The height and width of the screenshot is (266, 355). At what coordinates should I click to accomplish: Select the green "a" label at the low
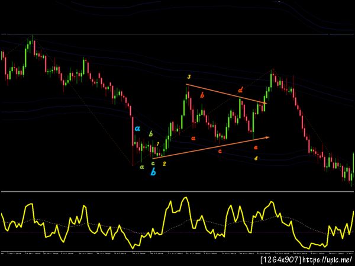click(142, 167)
